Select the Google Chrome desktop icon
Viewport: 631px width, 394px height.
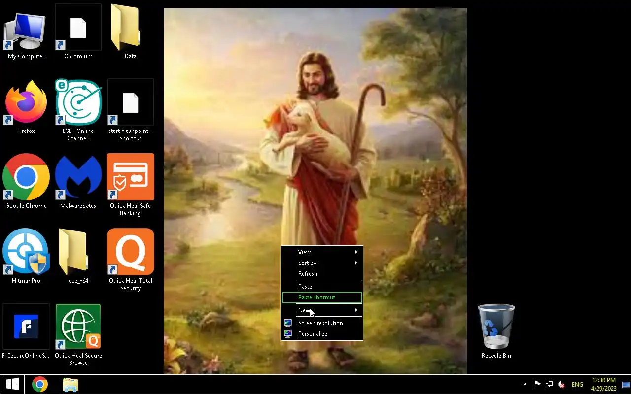[26, 182]
